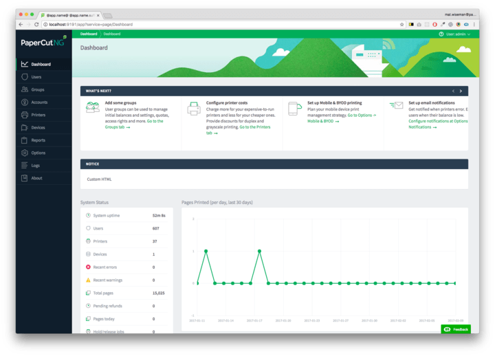Click the Configure printer costs printer icon
The width and height of the screenshot is (495, 356).
tap(194, 109)
